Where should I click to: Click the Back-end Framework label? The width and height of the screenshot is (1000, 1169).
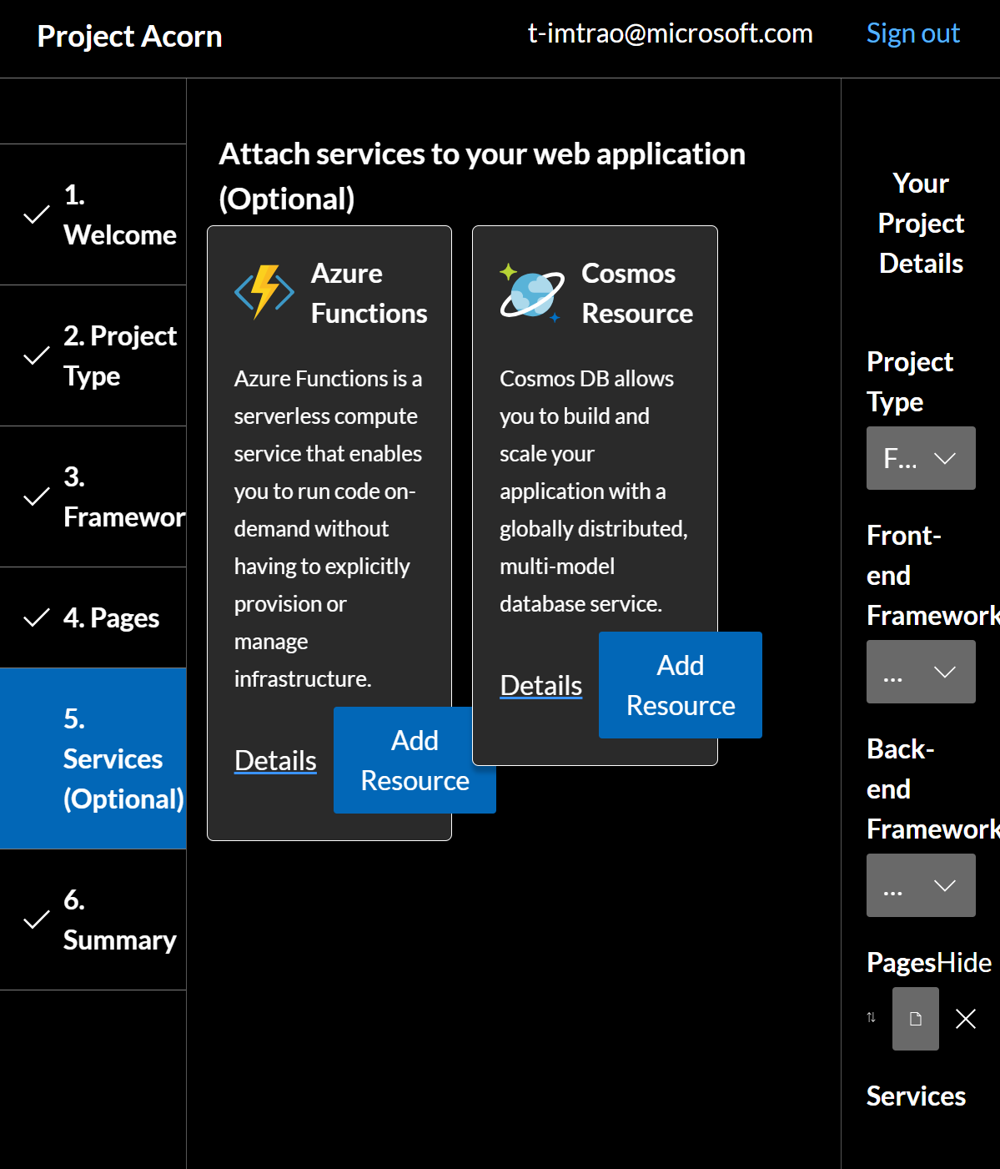932,789
